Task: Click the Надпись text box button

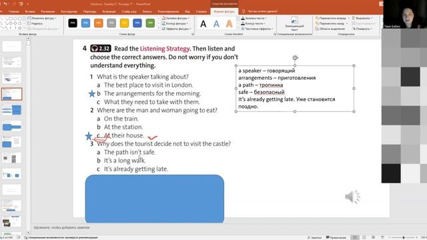Action: 35,23
